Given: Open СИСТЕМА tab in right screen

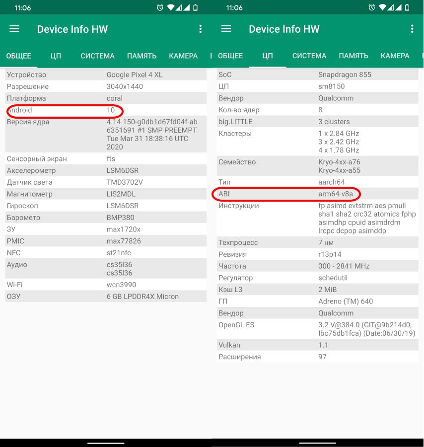Looking at the screenshot, I should click(x=309, y=56).
